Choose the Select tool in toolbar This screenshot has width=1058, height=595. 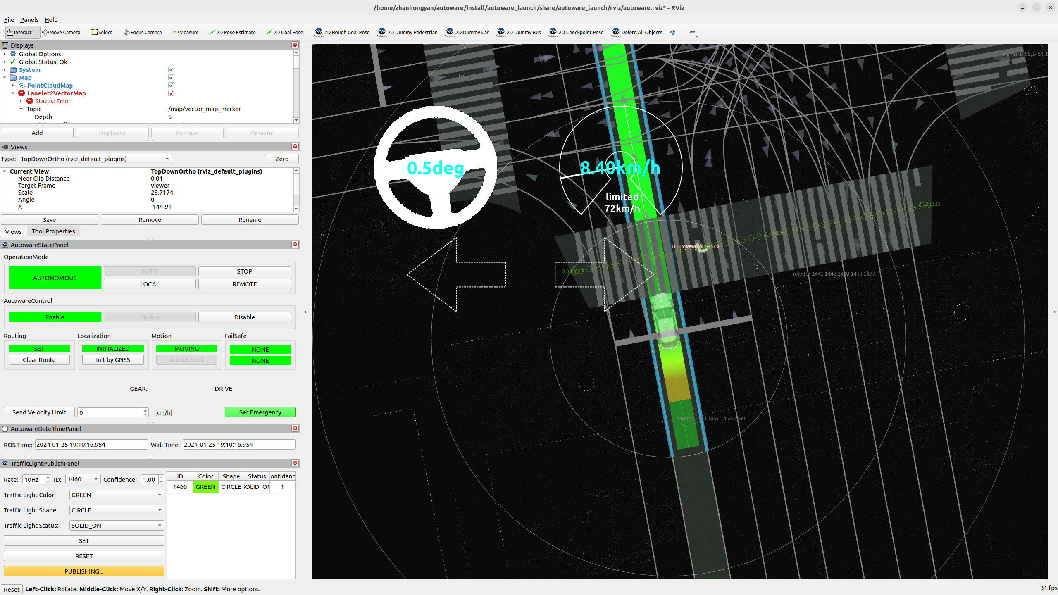101,32
